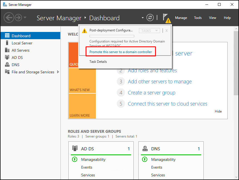Dismiss the Post-deployment notification with X
239x180 pixels.
166,31
